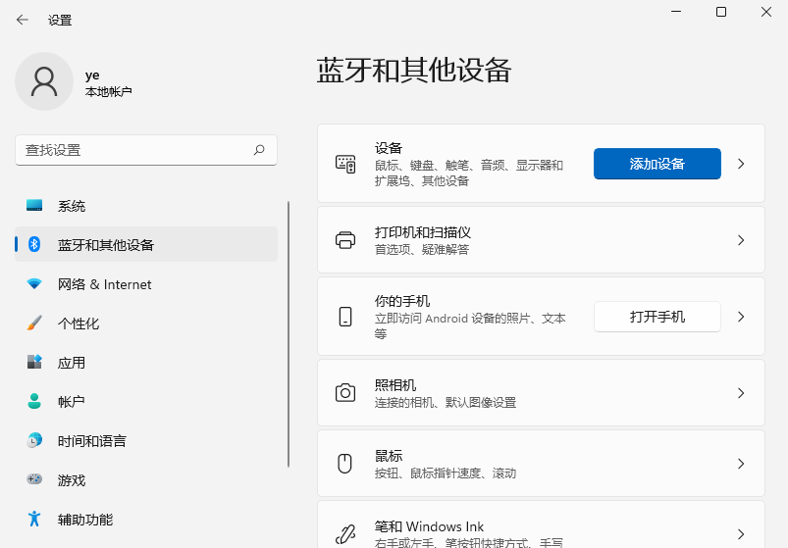Open 系统 in the sidebar
The height and width of the screenshot is (548, 788).
pos(72,206)
